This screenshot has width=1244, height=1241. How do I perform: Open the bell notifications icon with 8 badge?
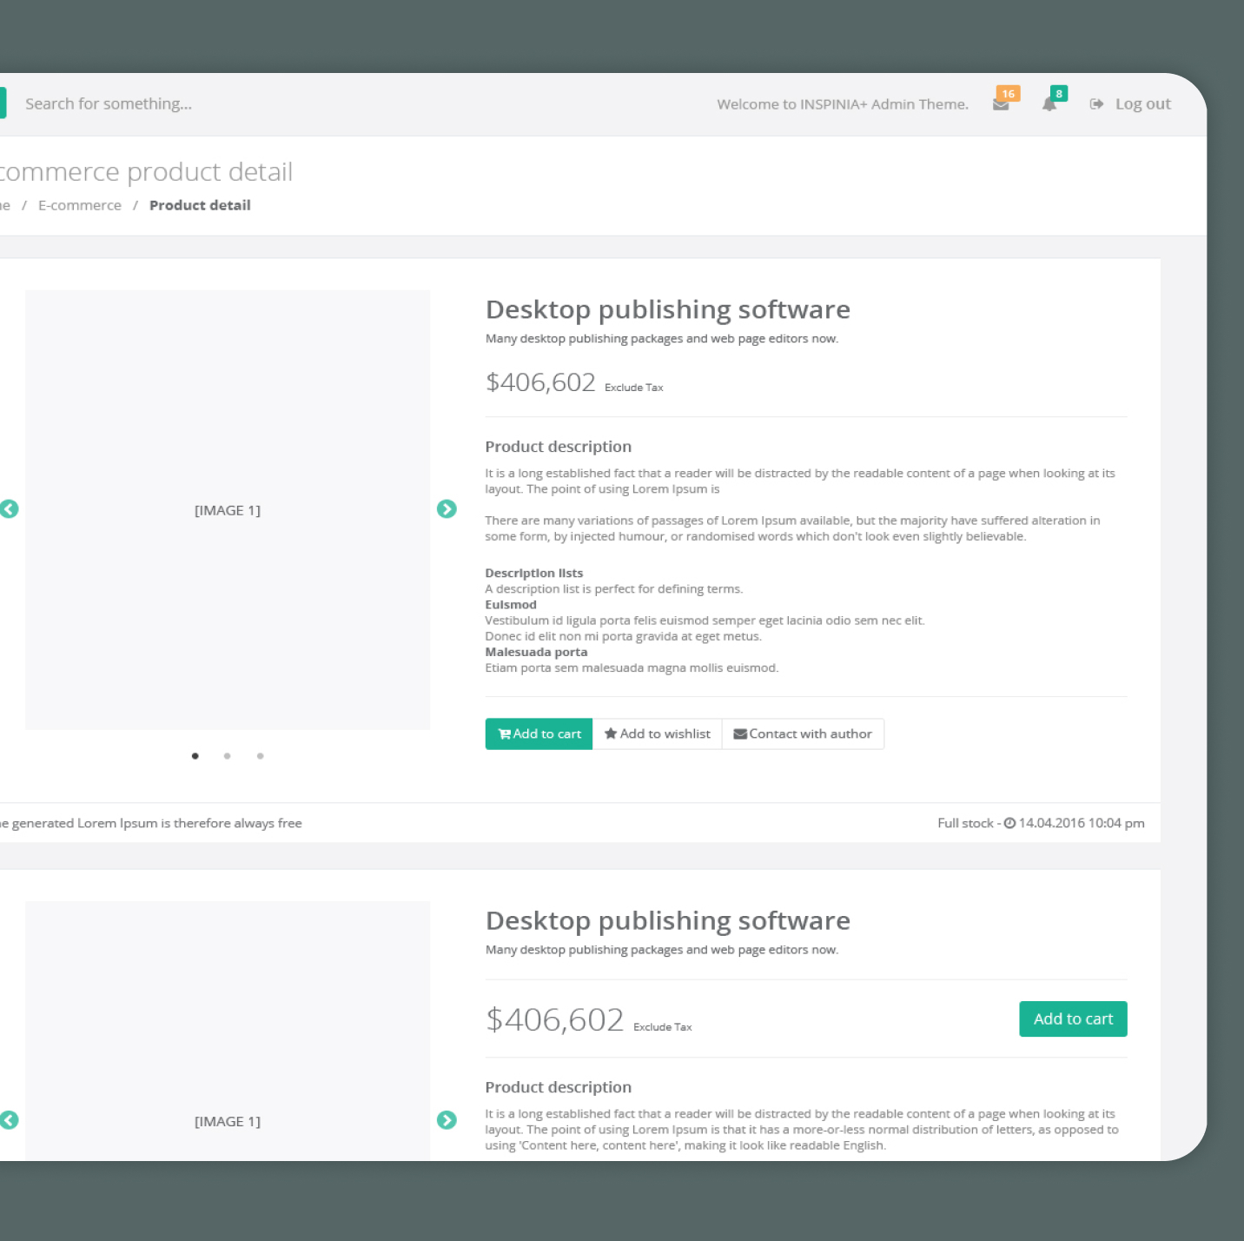tap(1049, 104)
